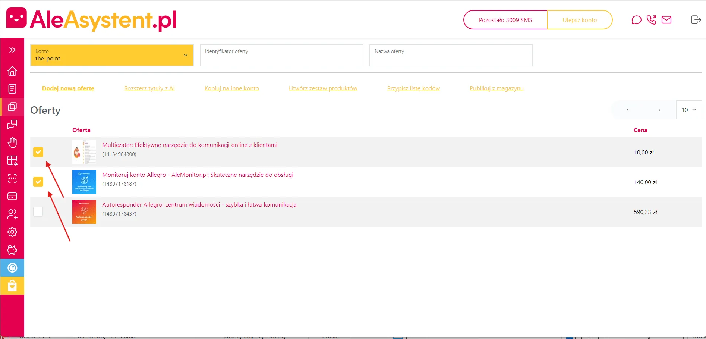Open the chat bubble icon in header

coord(636,20)
